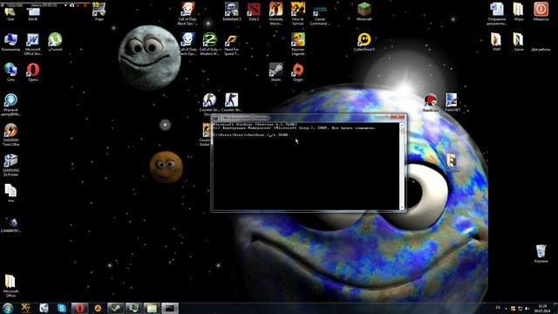Launch Minecraft from the desktop
Image resolution: width=558 pixels, height=314 pixels.
(364, 11)
